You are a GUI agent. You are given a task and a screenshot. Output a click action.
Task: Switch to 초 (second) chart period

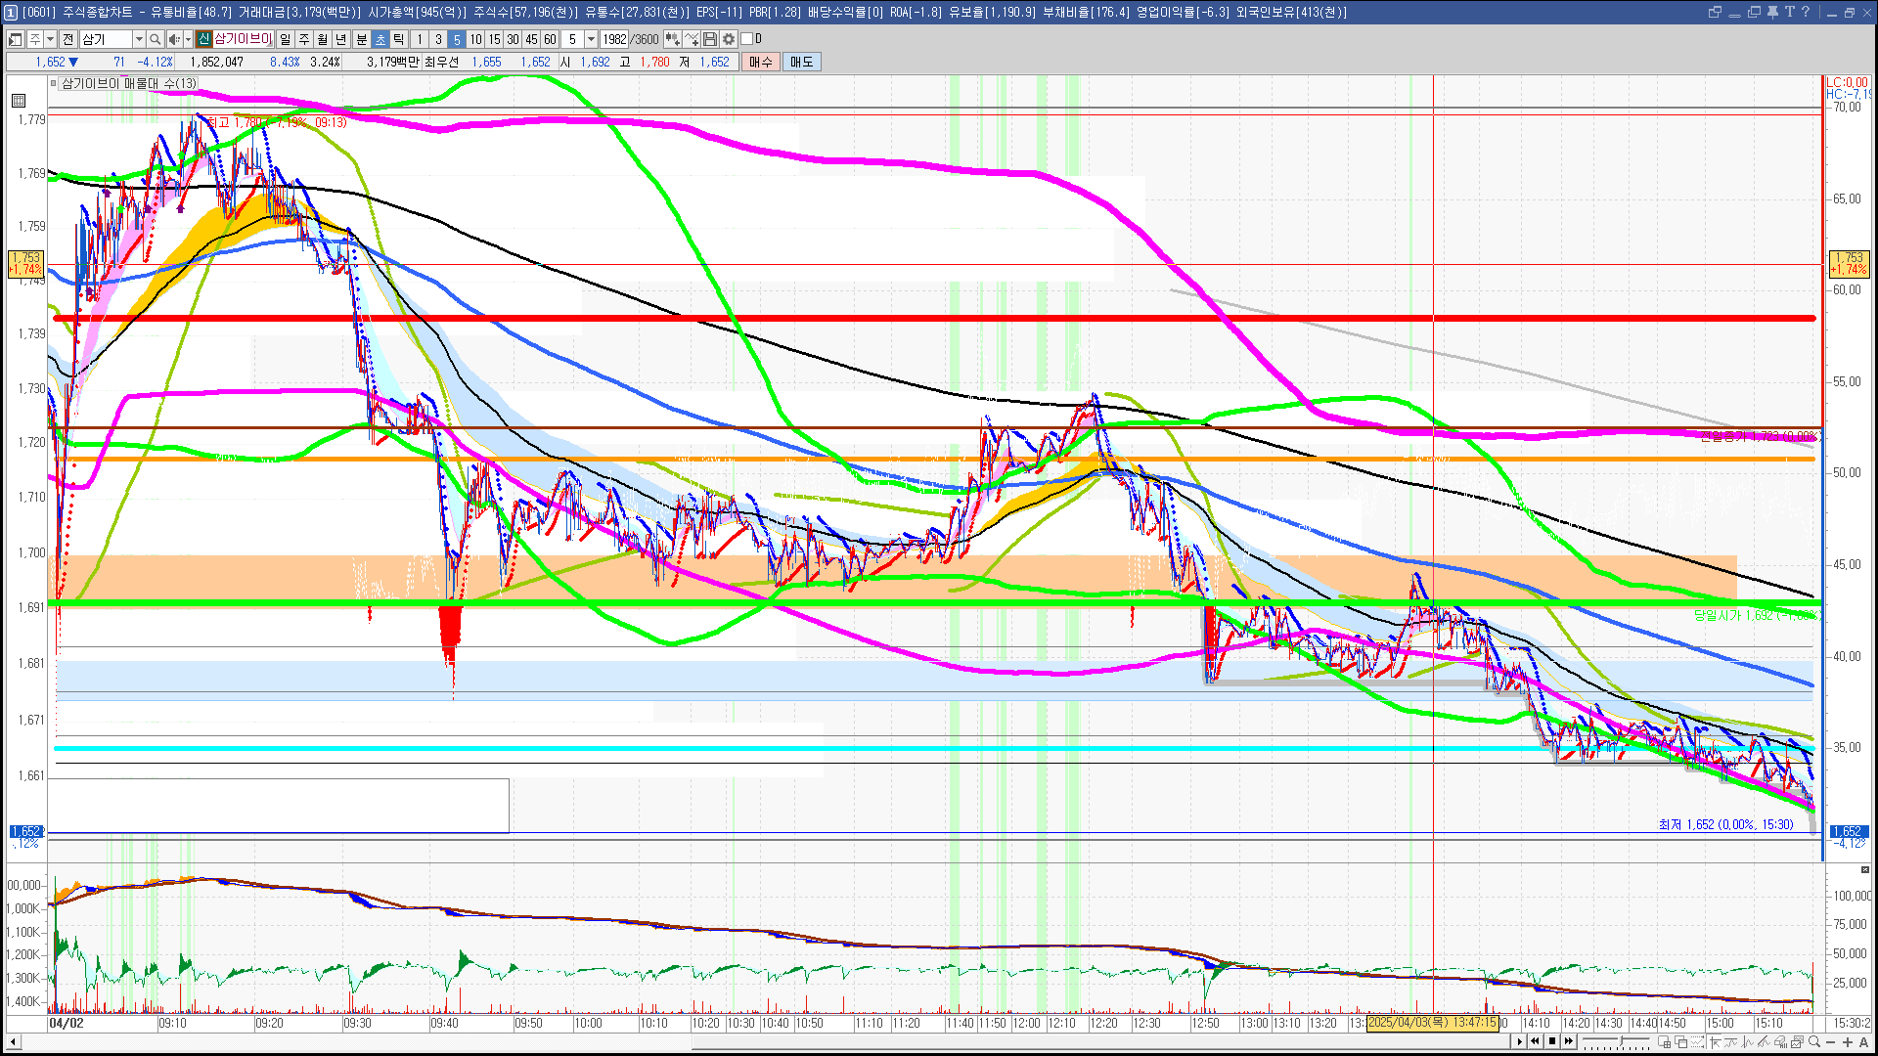[x=380, y=39]
